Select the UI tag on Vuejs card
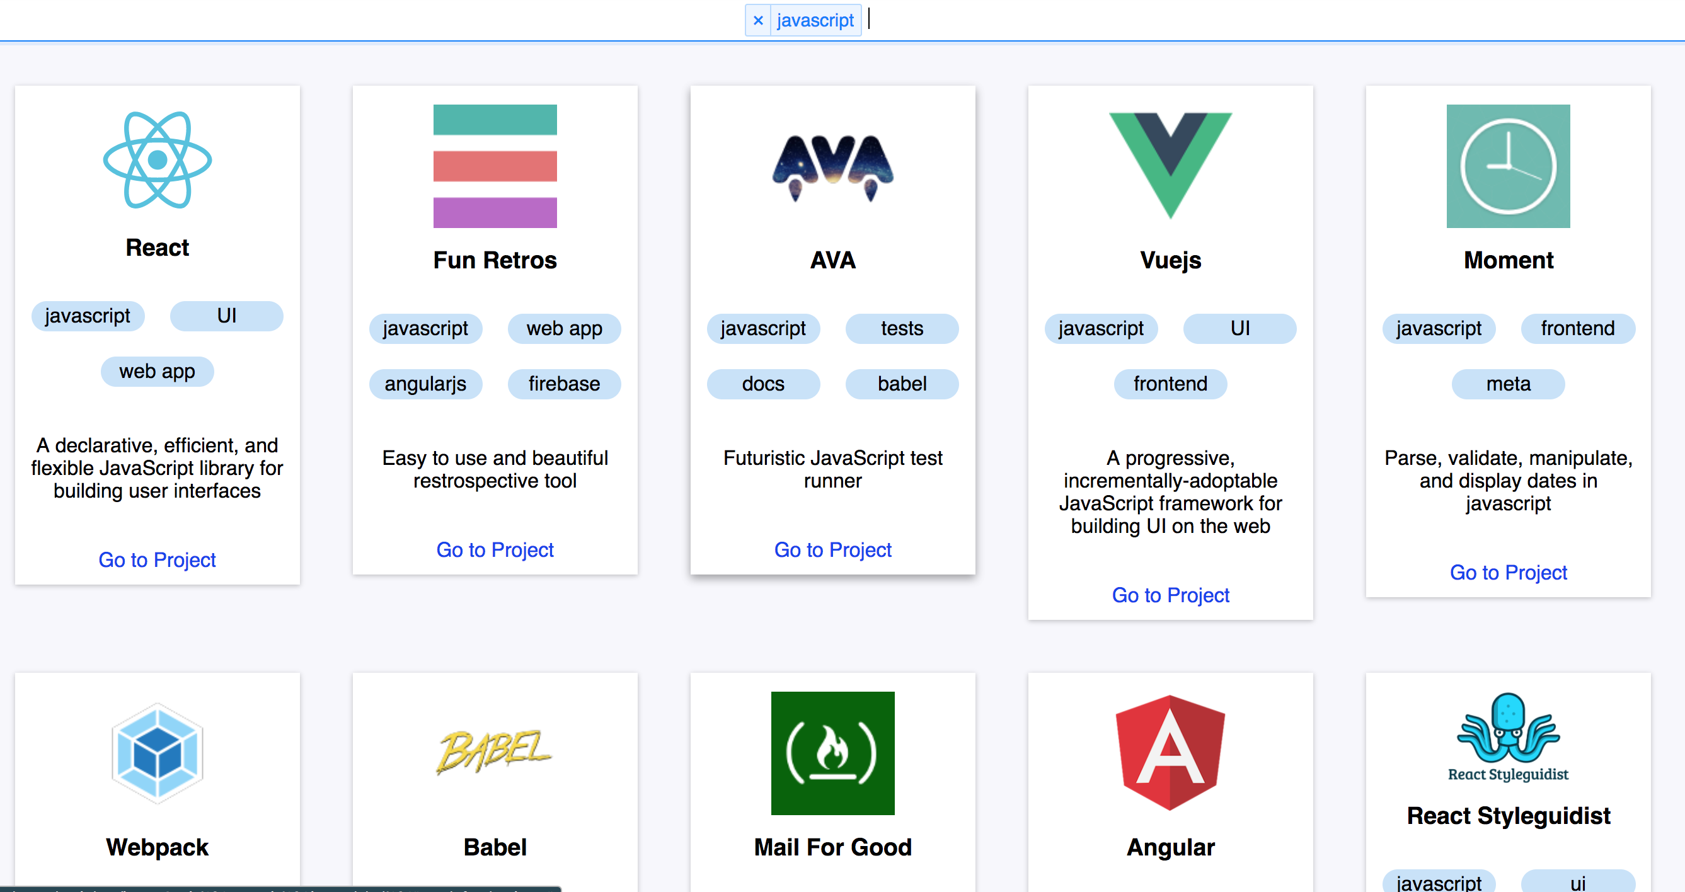This screenshot has height=892, width=1685. click(x=1240, y=328)
